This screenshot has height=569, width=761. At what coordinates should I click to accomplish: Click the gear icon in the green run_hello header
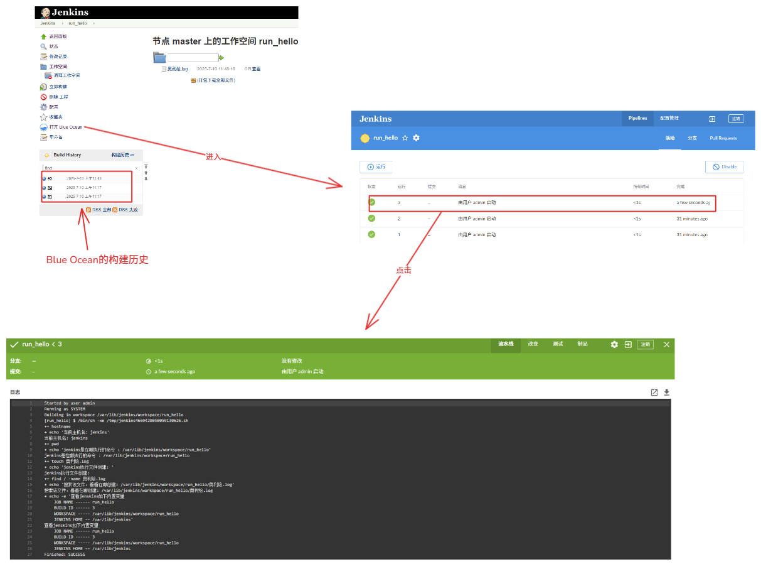[614, 344]
